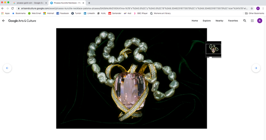The image size is (266, 140).
Task: Close the picasso gold coin tab
Action: tap(46, 3)
